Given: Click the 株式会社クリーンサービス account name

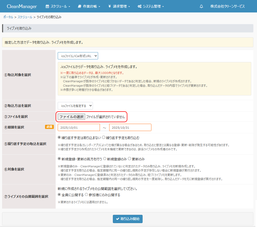Looking at the screenshot, I should (227, 6).
